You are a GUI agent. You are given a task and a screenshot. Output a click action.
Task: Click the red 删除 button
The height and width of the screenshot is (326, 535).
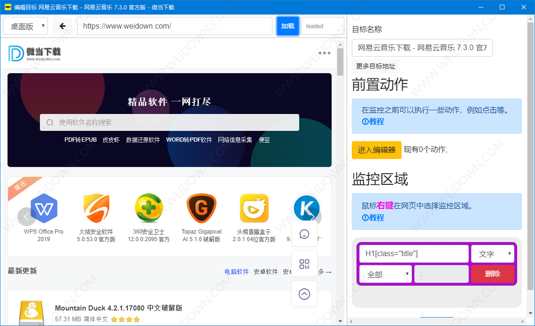[492, 274]
